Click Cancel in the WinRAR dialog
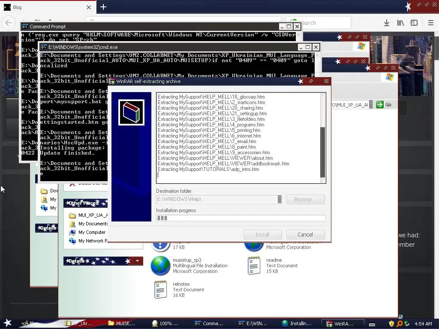 click(x=305, y=234)
